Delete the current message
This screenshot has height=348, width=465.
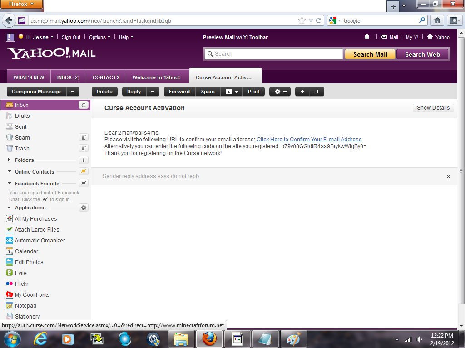pos(104,92)
